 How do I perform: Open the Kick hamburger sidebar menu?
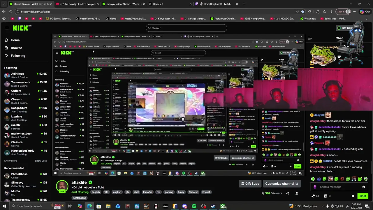[7, 28]
